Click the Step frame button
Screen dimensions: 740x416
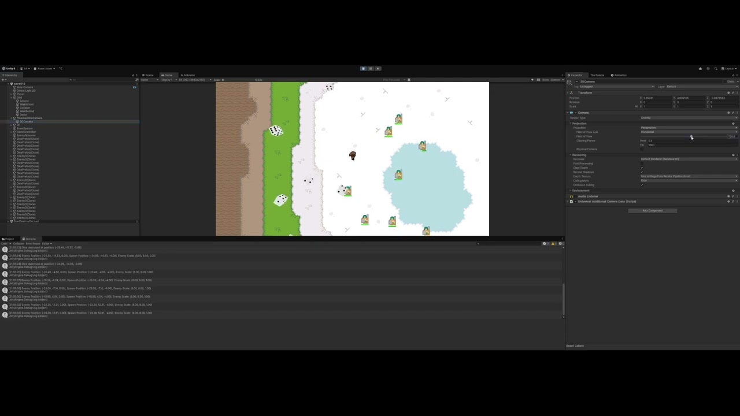click(x=378, y=68)
